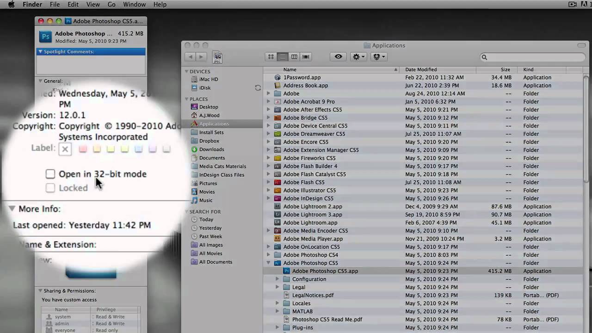Remove the label with the X swatch

pos(65,148)
